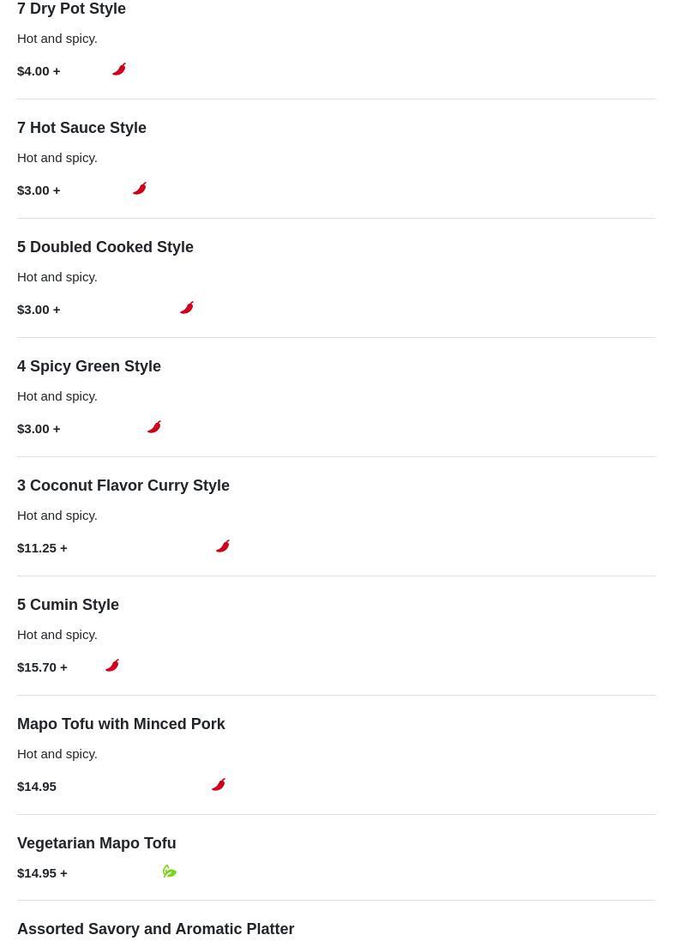Click the $11.25 + price of Coconut Curry
The width and height of the screenshot is (673, 947).
click(x=42, y=548)
